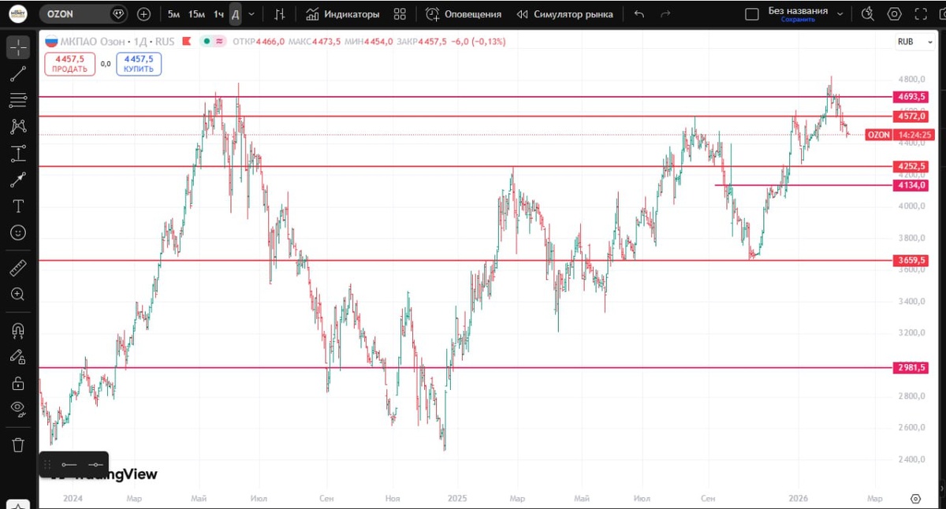The width and height of the screenshot is (946, 509).
Task: Select the pattern drawing tool
Action: coord(18,126)
